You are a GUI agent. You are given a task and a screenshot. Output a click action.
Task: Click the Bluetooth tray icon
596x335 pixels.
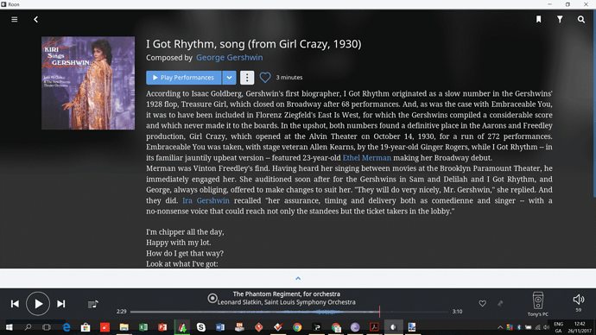point(519,327)
